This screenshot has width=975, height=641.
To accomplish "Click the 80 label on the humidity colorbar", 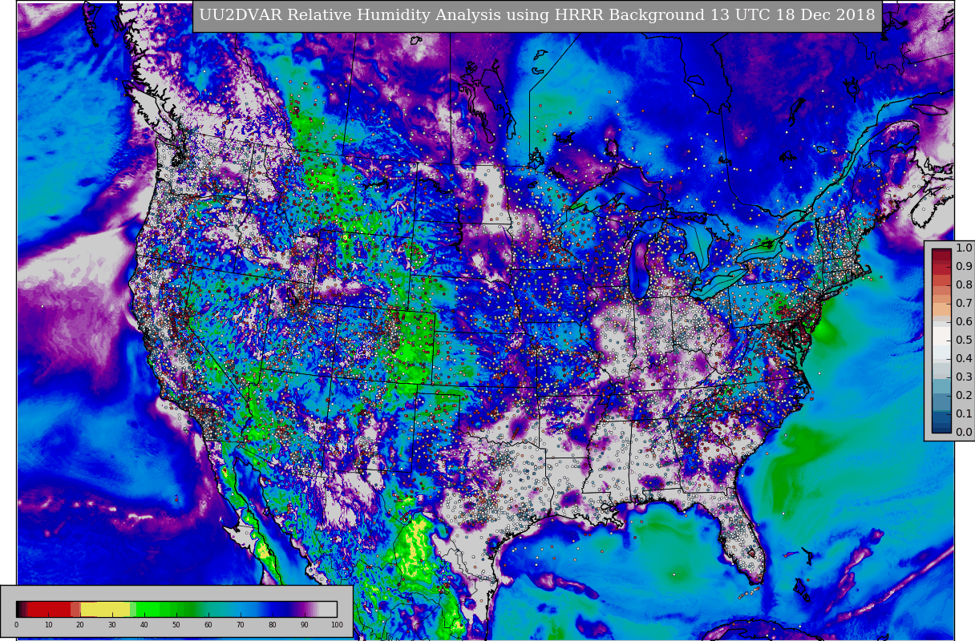I will pyautogui.click(x=273, y=625).
